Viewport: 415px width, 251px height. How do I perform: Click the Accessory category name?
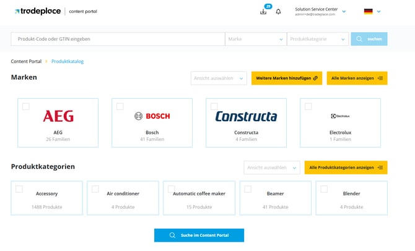point(47,194)
